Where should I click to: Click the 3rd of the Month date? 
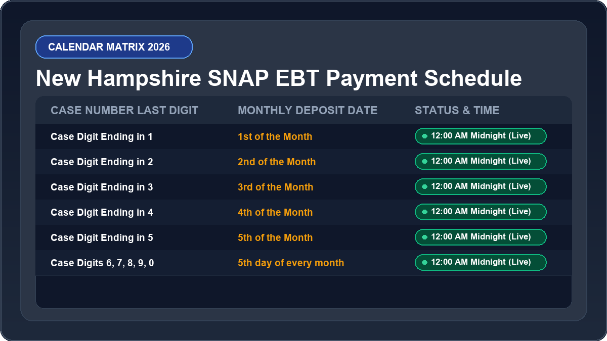coord(275,187)
